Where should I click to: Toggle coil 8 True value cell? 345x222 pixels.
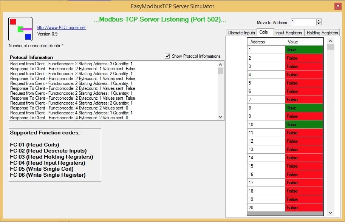(304, 108)
